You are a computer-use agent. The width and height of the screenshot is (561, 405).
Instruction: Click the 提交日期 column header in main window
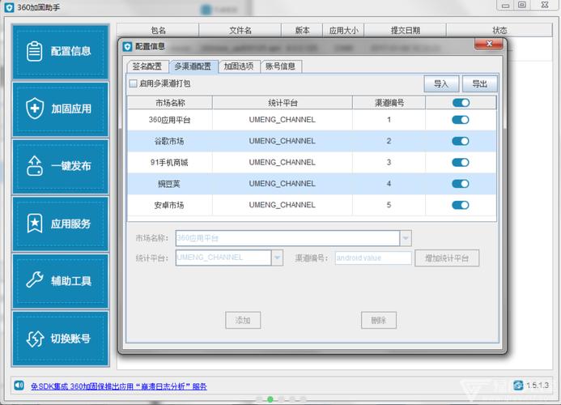(405, 31)
